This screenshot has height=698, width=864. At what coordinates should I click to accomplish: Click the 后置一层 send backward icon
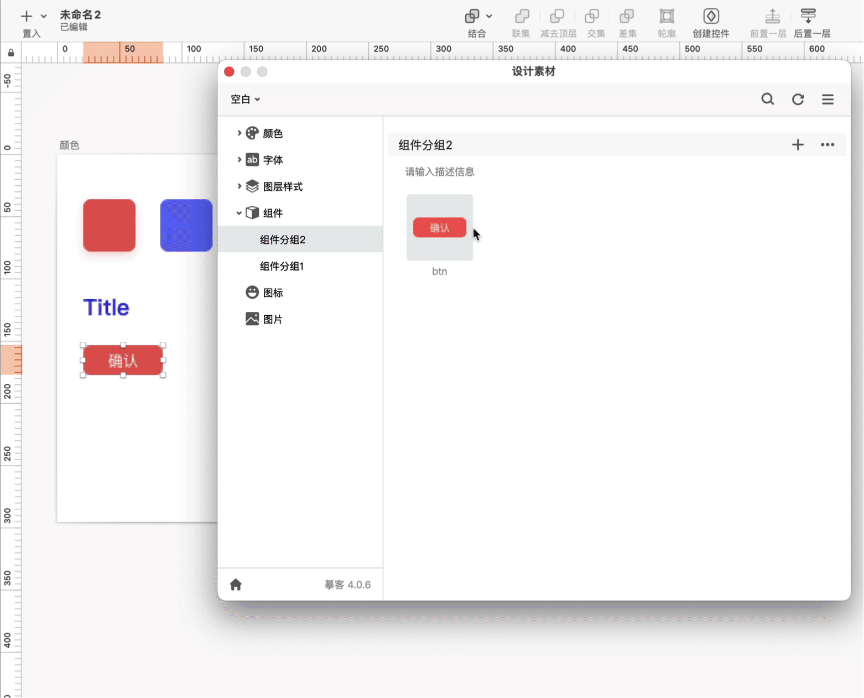pyautogui.click(x=808, y=17)
